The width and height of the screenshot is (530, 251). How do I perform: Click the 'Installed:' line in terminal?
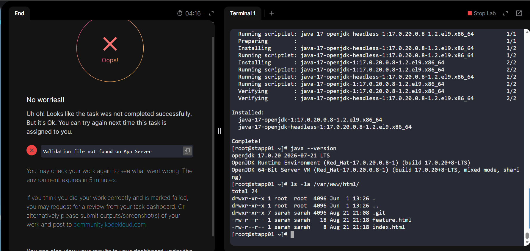coord(248,113)
